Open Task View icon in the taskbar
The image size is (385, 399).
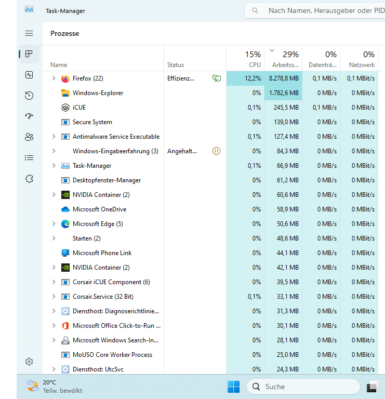pos(373,387)
